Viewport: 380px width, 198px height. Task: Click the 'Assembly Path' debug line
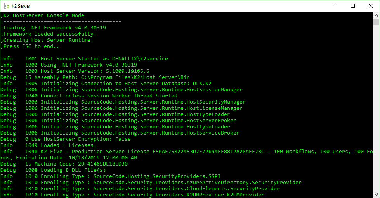[95, 77]
